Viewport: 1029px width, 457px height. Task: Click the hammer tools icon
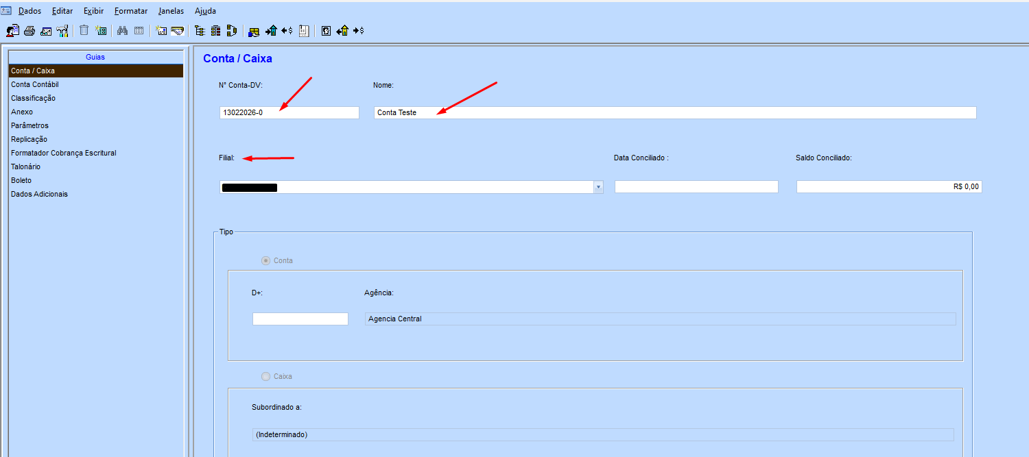pyautogui.click(x=62, y=31)
